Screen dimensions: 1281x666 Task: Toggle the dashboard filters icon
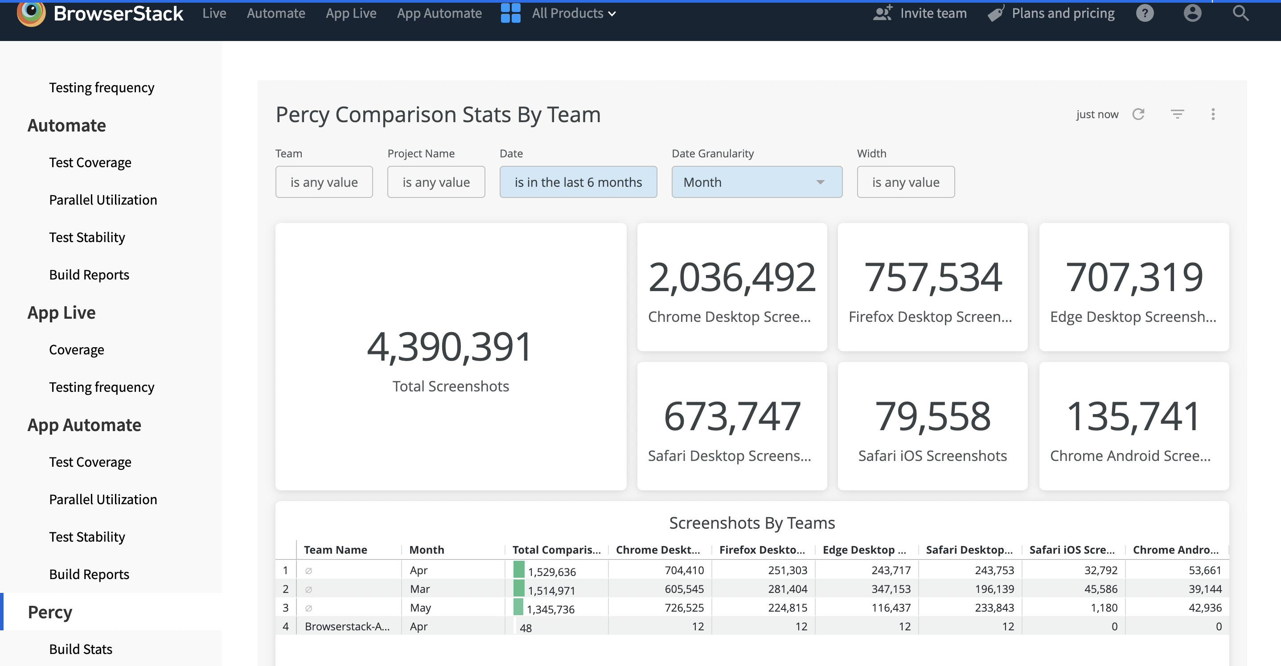1177,115
